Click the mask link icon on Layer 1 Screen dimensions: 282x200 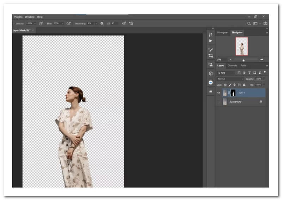click(x=229, y=93)
